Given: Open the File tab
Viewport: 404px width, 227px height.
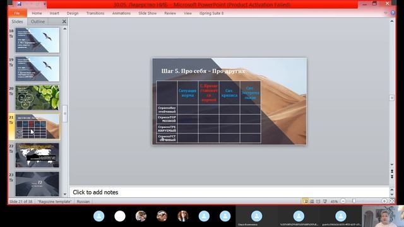Looking at the screenshot, I should pos(17,13).
